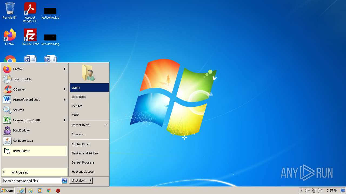Click the Start button

[x=8, y=190]
